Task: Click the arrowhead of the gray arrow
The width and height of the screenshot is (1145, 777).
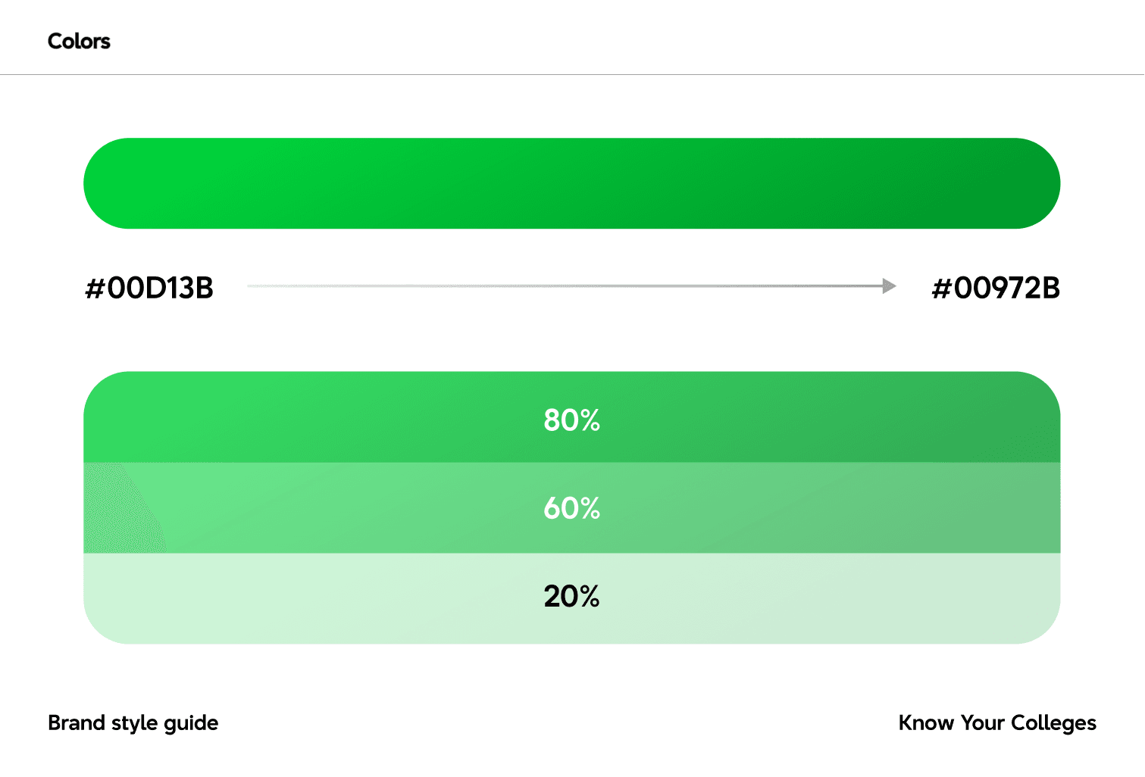Action: point(890,286)
